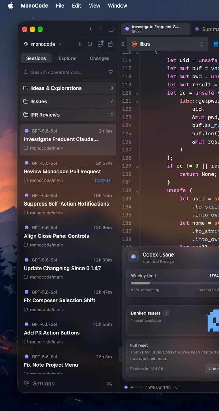The width and height of the screenshot is (219, 411).
Task: Click branch icon under Add PR Action Buttons
Action: point(26,341)
